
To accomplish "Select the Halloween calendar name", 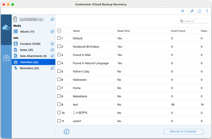I will pyautogui.click(x=80, y=80).
